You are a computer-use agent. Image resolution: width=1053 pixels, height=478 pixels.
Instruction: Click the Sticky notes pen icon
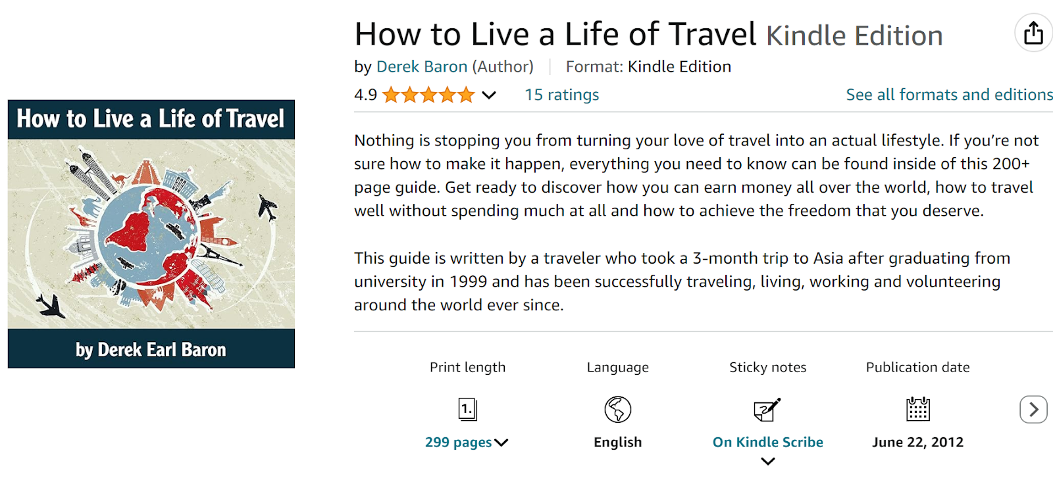(x=767, y=409)
